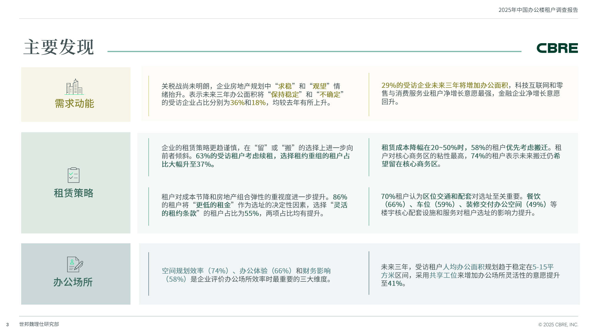Click the sentence 63%的受访租户考虑续租

click(x=234, y=156)
